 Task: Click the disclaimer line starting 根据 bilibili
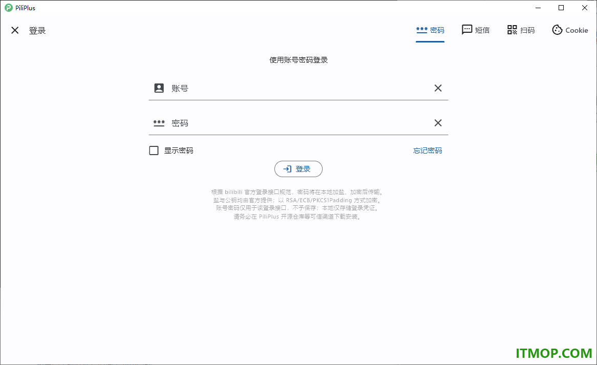coord(298,192)
